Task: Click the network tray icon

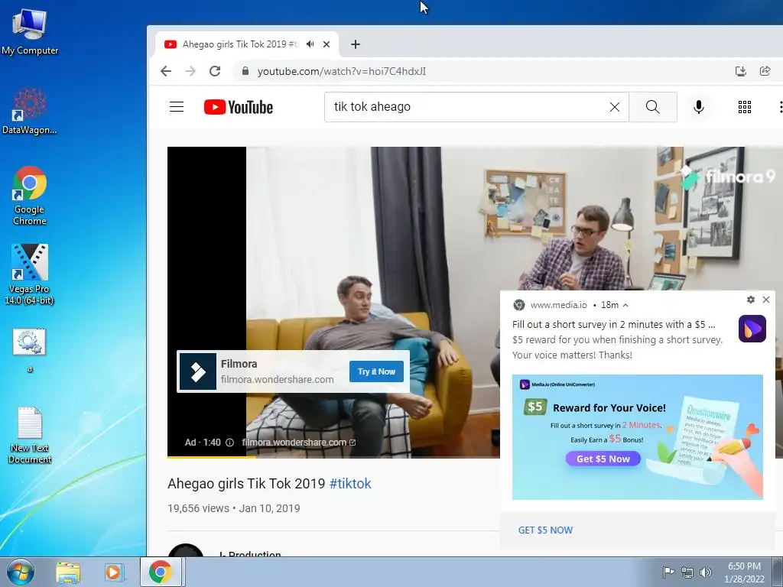Action: (687, 572)
